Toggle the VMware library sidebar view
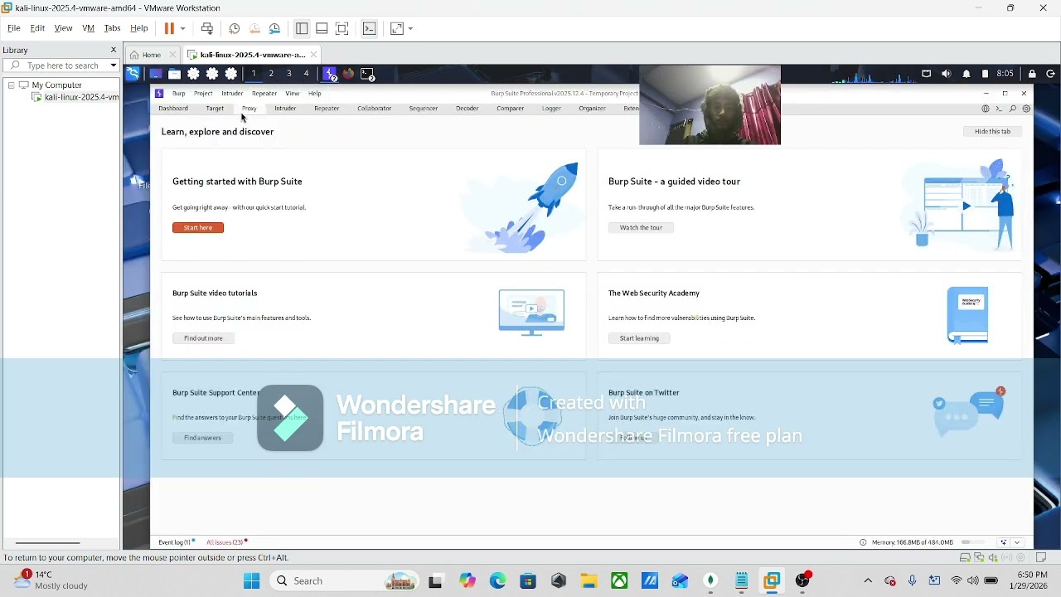 tap(302, 28)
